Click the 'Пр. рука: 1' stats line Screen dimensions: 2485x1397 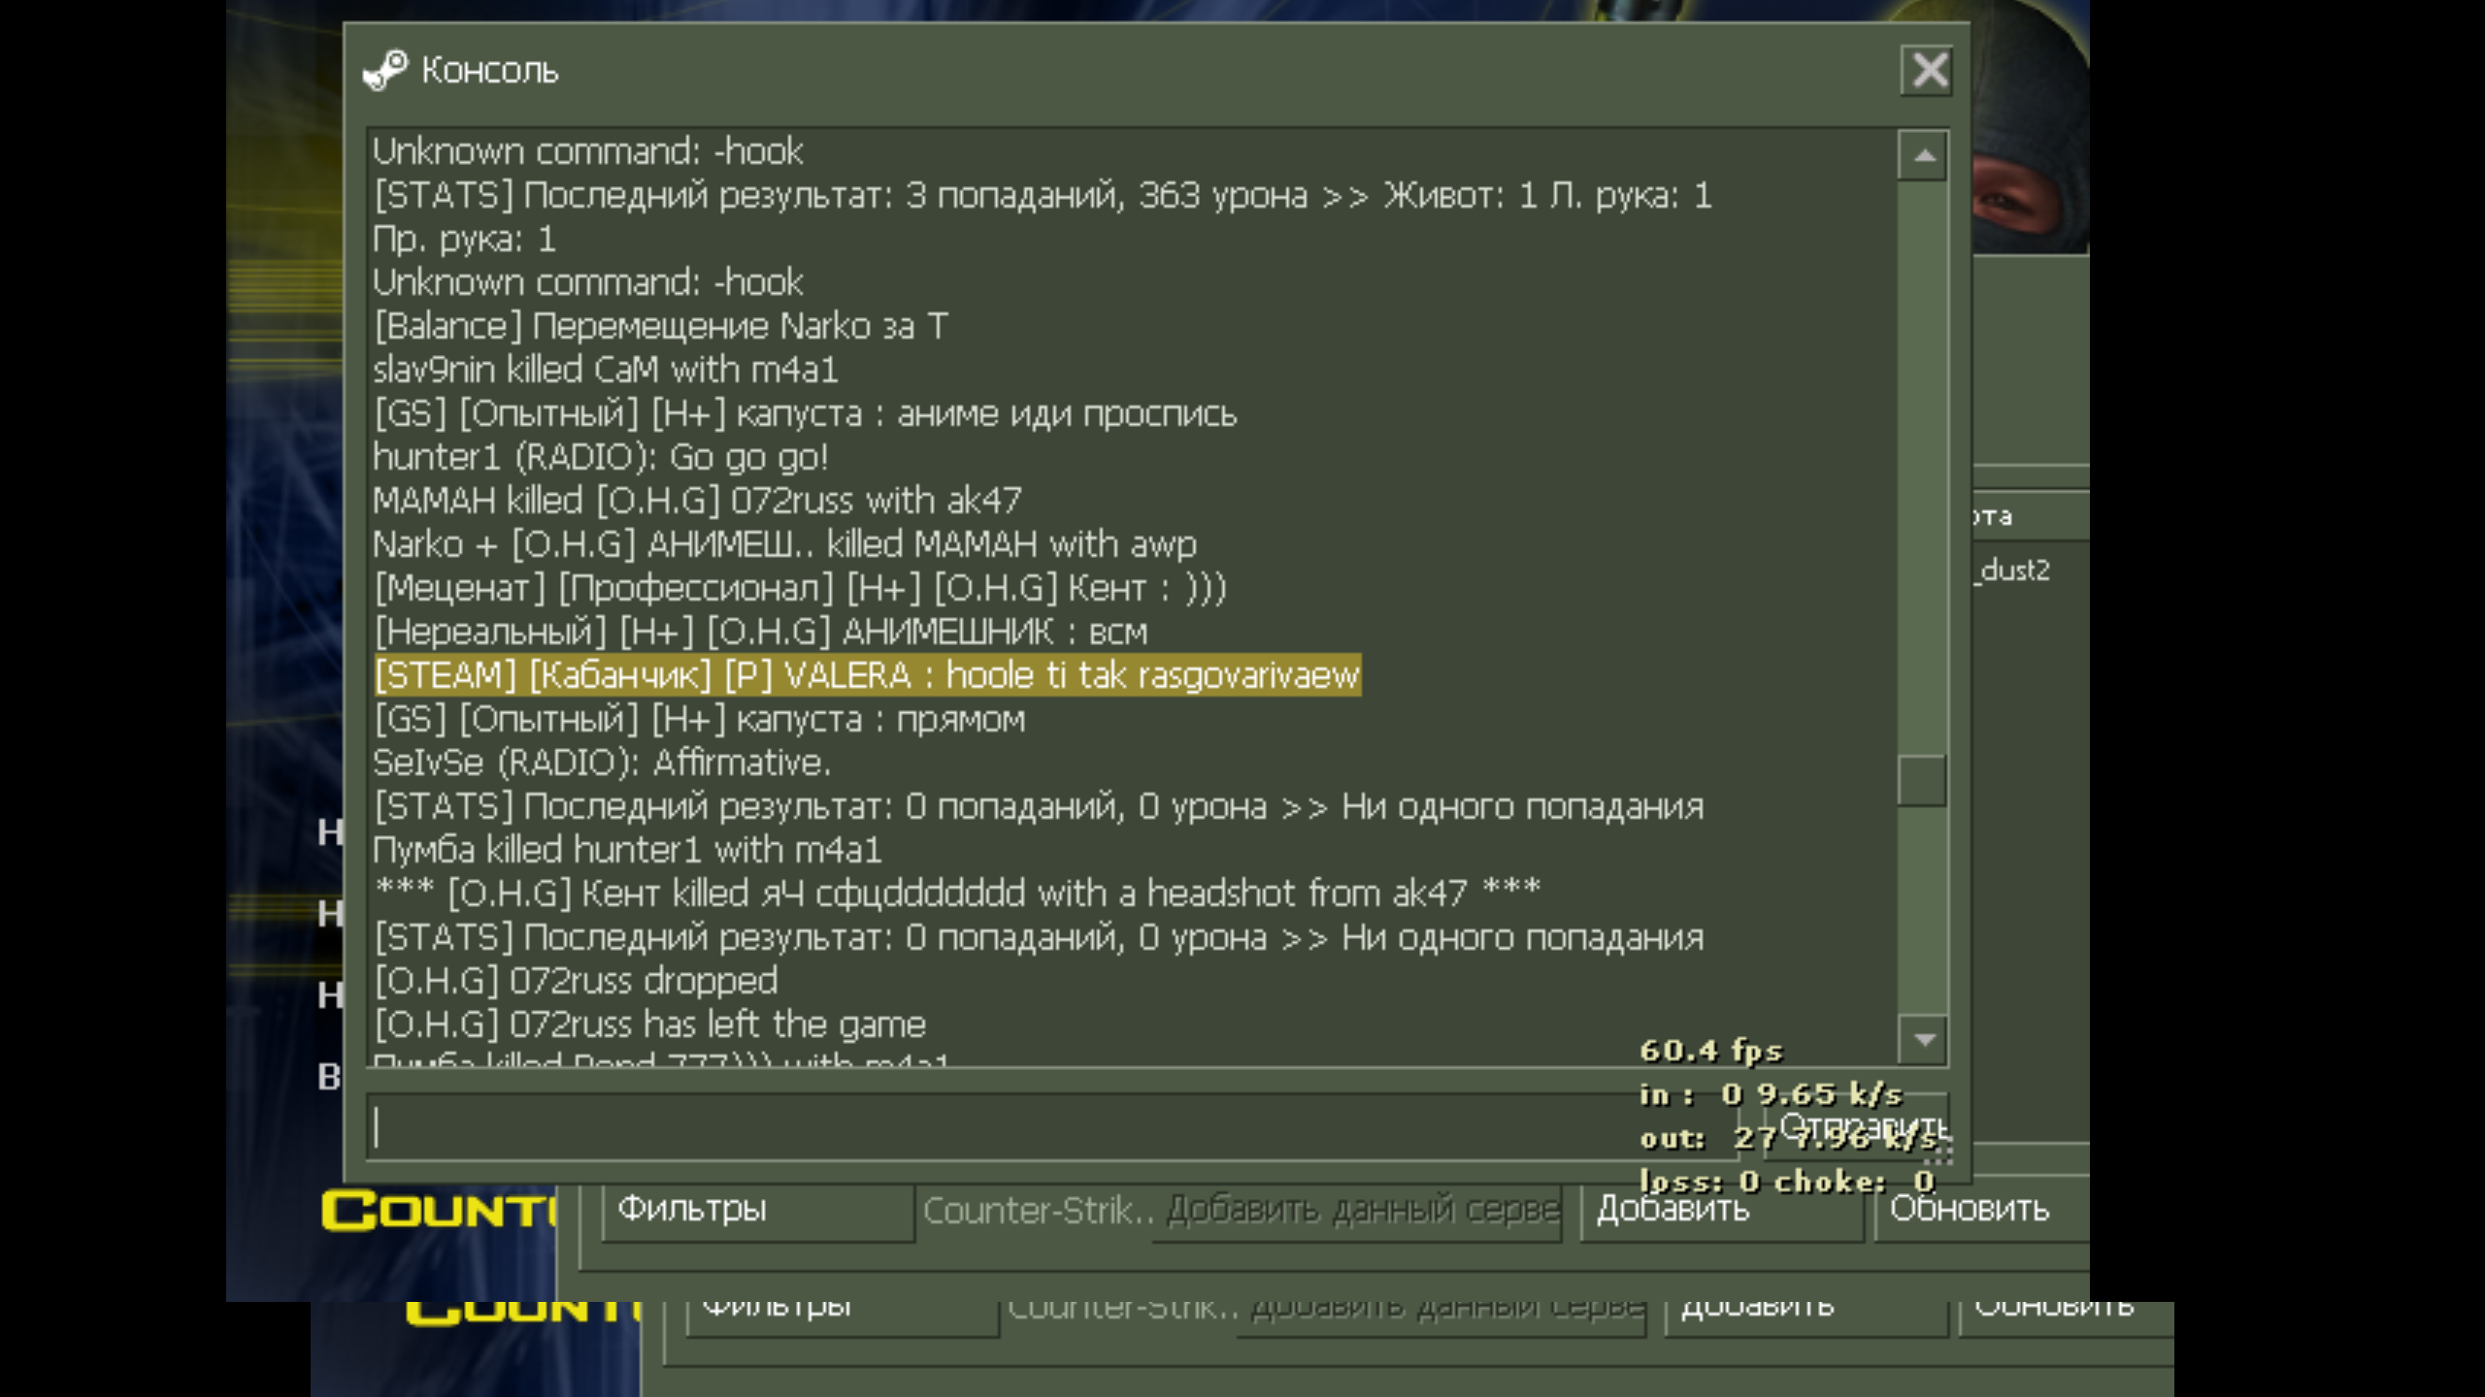465,239
